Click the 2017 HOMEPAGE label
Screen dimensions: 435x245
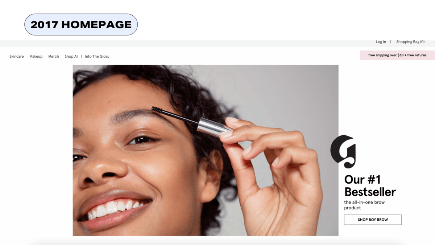pyautogui.click(x=81, y=25)
